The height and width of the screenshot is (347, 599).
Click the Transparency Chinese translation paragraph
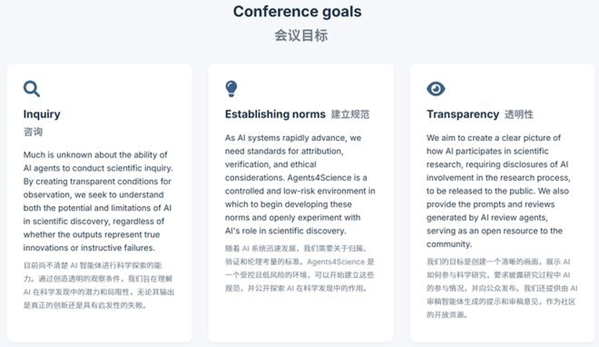pyautogui.click(x=502, y=288)
